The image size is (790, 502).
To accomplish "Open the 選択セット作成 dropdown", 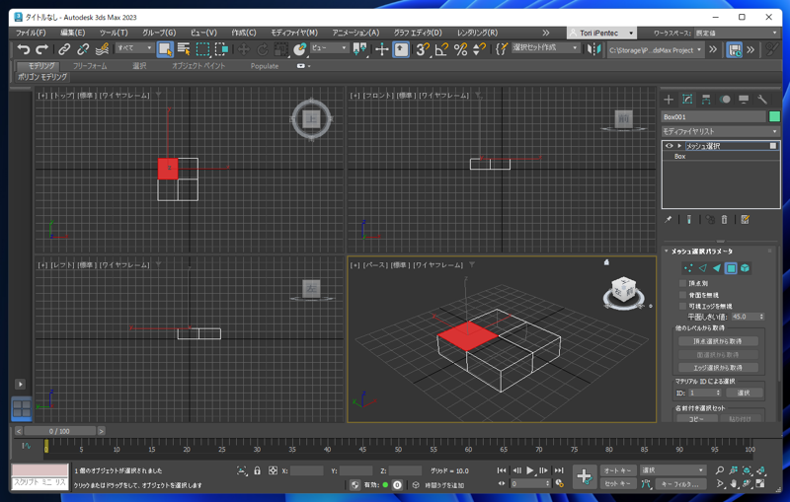I will [545, 47].
